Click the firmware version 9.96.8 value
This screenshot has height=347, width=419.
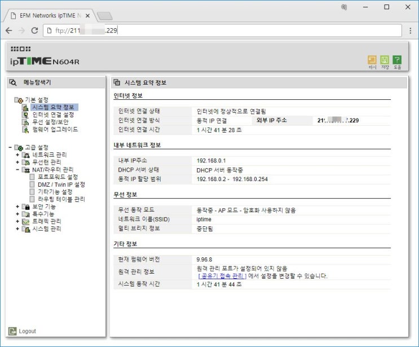pos(204,260)
